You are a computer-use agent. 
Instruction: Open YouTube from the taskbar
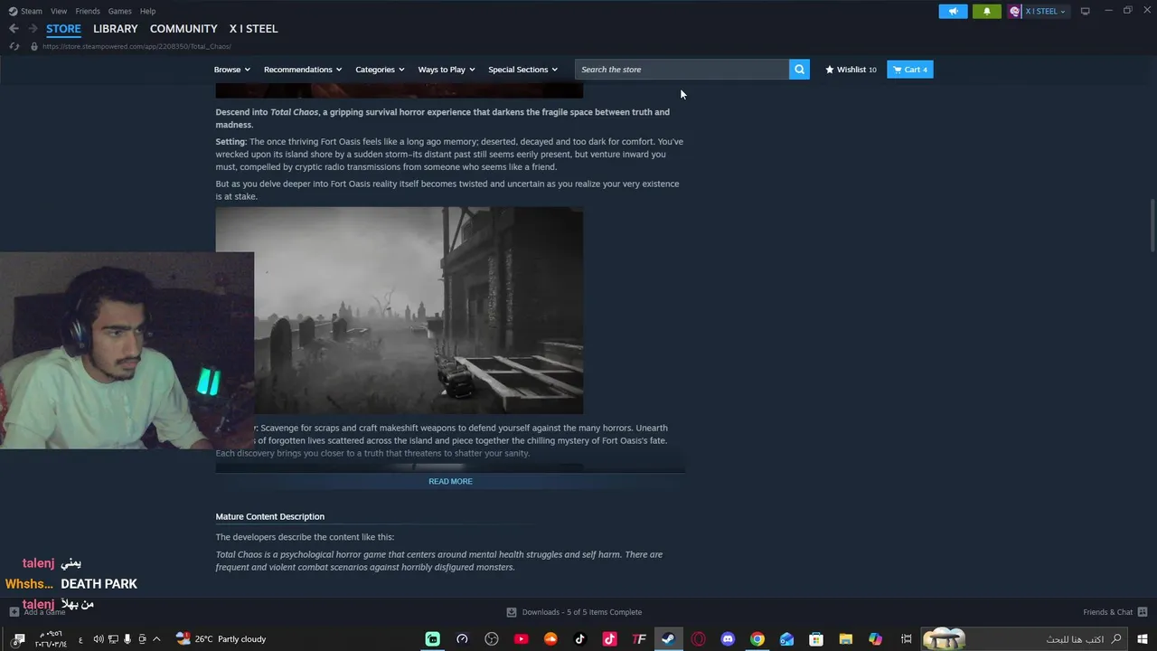click(521, 639)
